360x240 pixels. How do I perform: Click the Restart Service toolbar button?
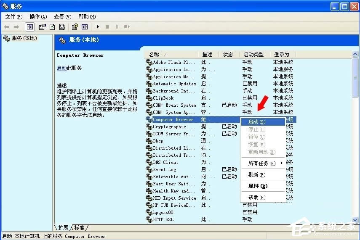click(127, 27)
